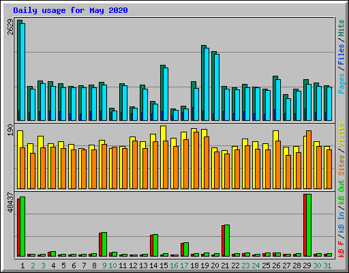Click day label 12 on x-axis
The height and width of the screenshot is (273, 349).
click(133, 265)
